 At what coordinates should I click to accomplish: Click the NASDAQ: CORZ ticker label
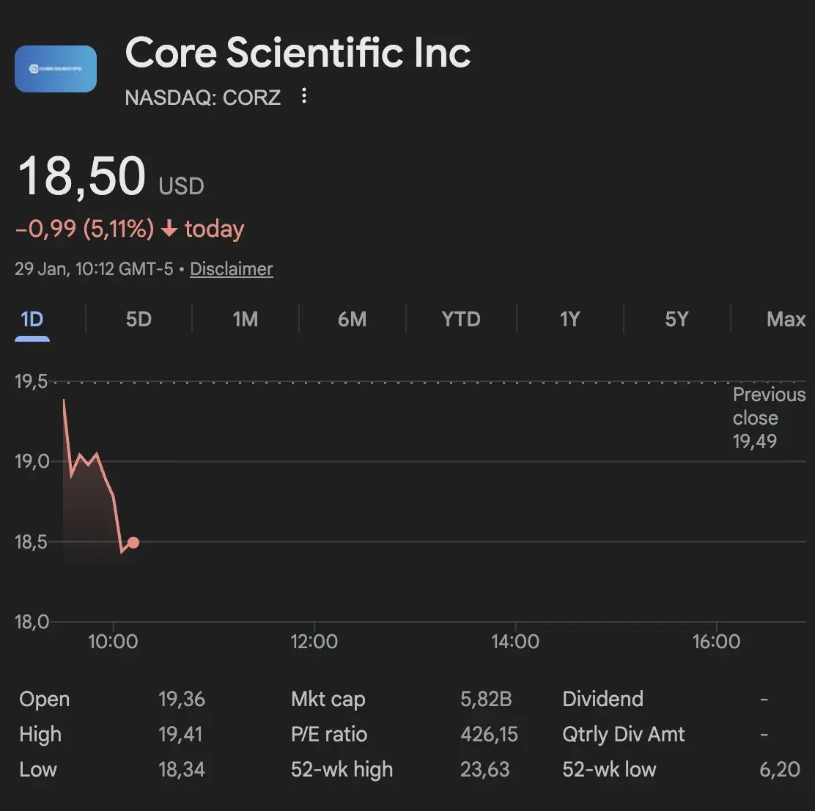point(203,98)
